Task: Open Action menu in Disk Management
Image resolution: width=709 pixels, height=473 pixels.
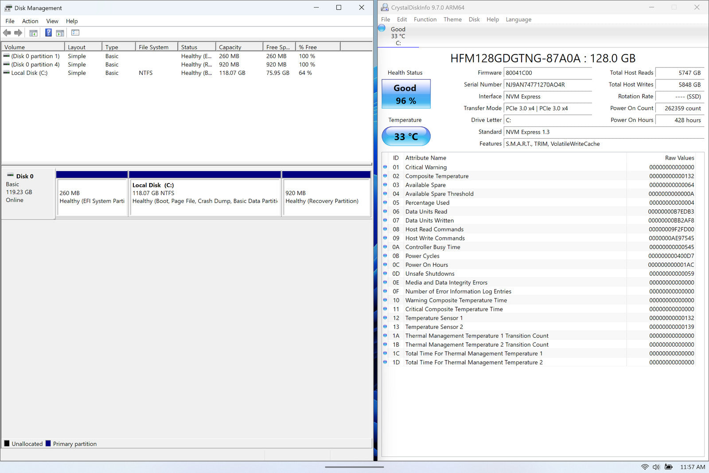Action: [x=30, y=21]
